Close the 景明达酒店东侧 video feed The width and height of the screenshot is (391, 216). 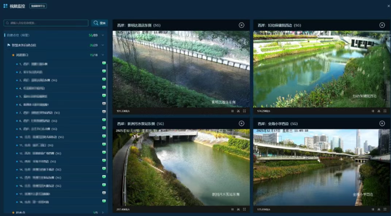click(x=241, y=25)
